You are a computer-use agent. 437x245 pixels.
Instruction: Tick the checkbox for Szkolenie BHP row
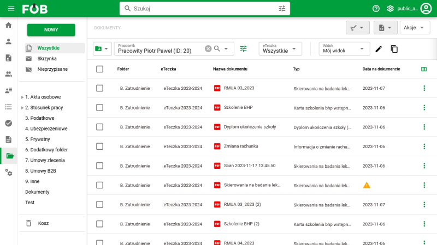(99, 108)
